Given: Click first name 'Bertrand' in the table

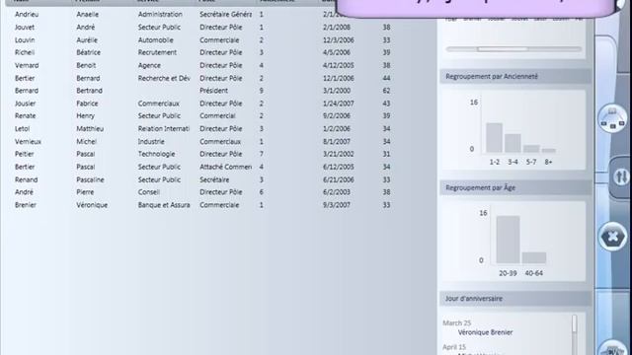Looking at the screenshot, I should pos(90,91).
